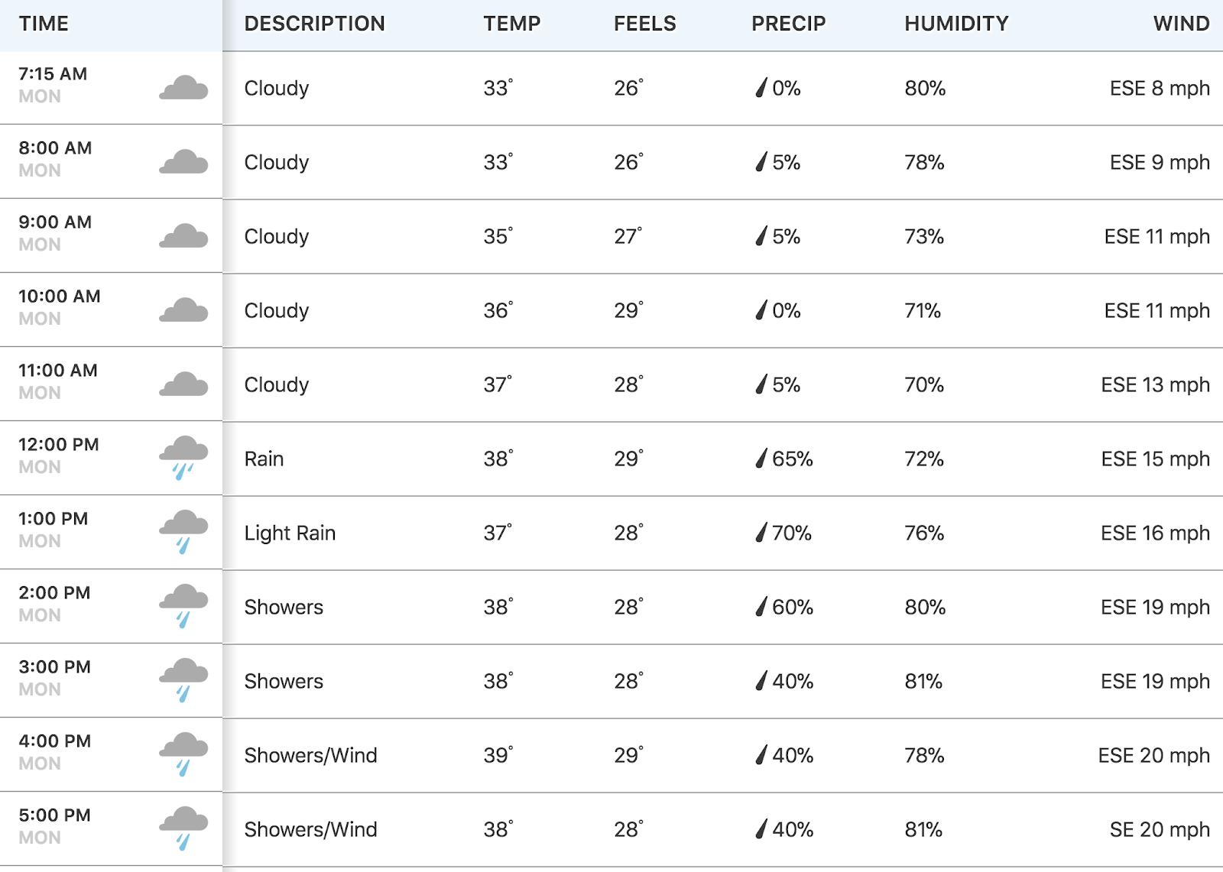Click the raindrop icon beside 70% precip
This screenshot has width=1223, height=872.
point(761,532)
